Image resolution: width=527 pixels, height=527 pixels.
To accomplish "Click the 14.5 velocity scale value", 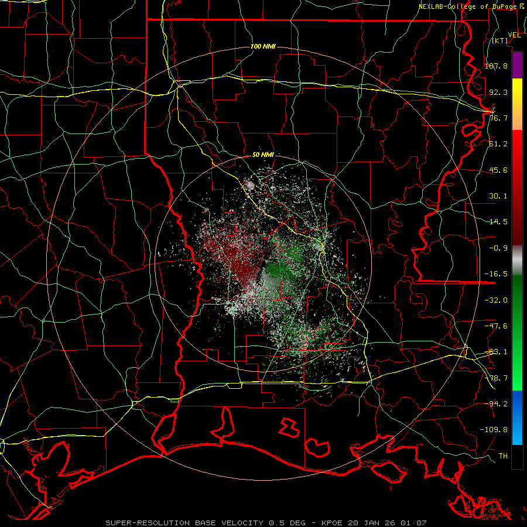I will [498, 222].
